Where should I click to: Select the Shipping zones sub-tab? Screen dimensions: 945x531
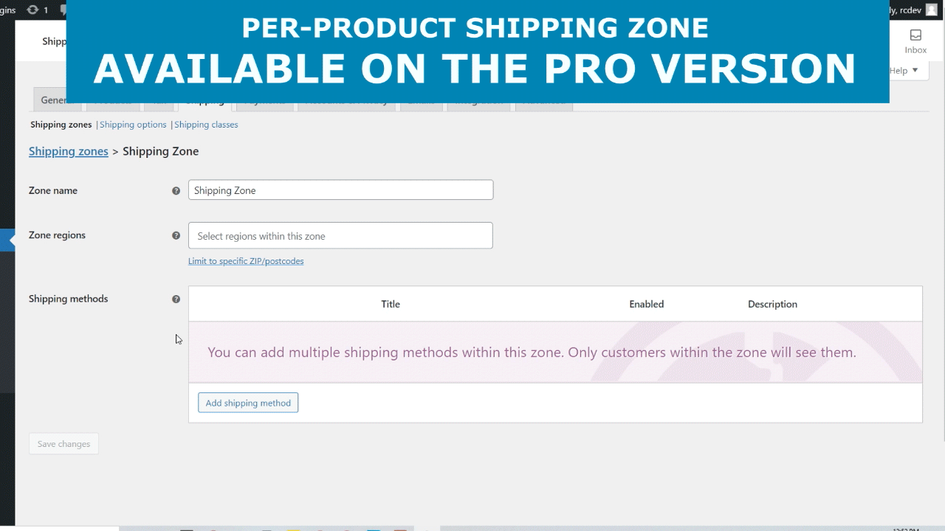coord(61,125)
